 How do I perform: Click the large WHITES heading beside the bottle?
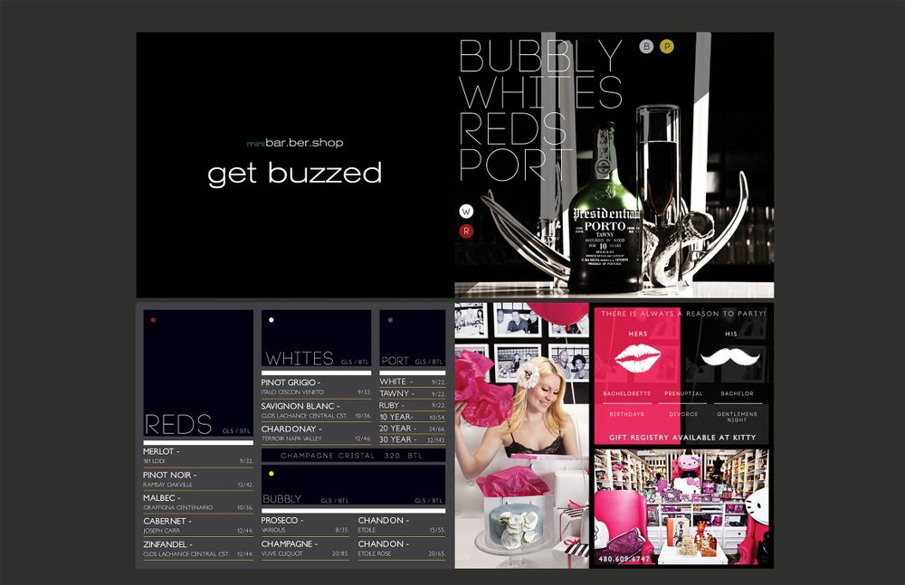pyautogui.click(x=541, y=92)
